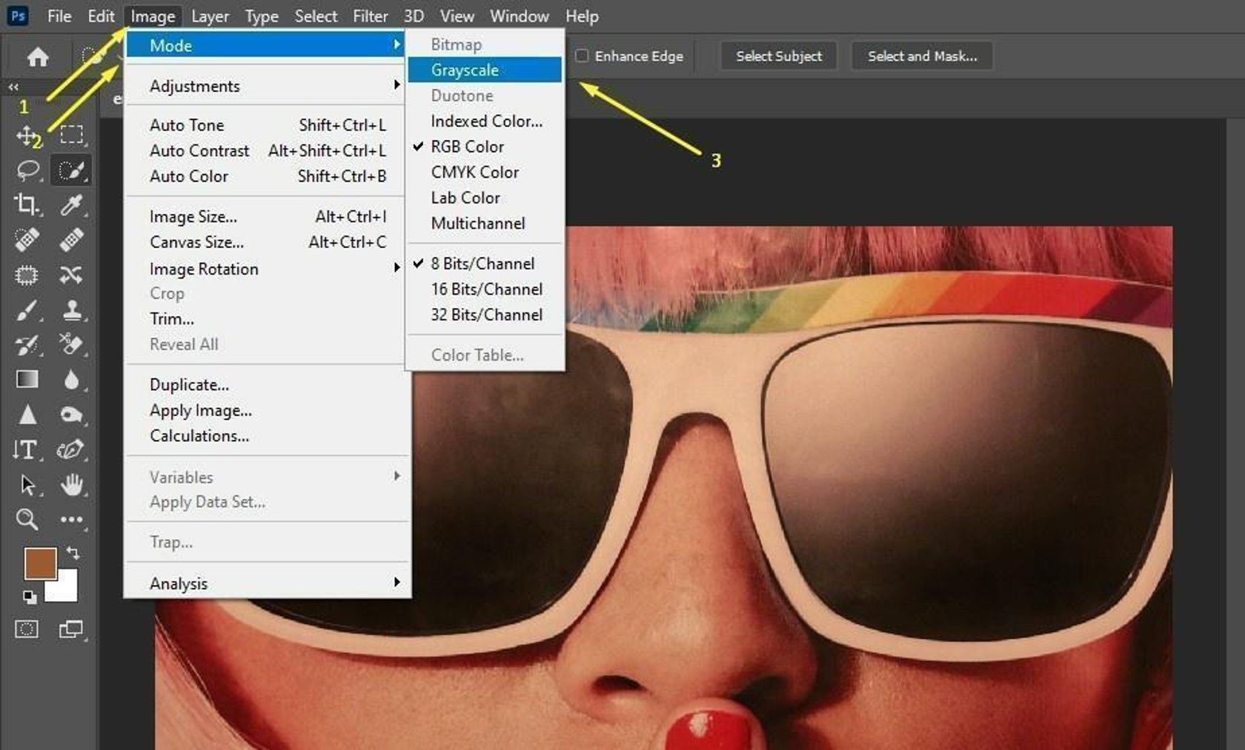Open the Photoshop home screen
Image resolution: width=1245 pixels, height=750 pixels.
[37, 56]
